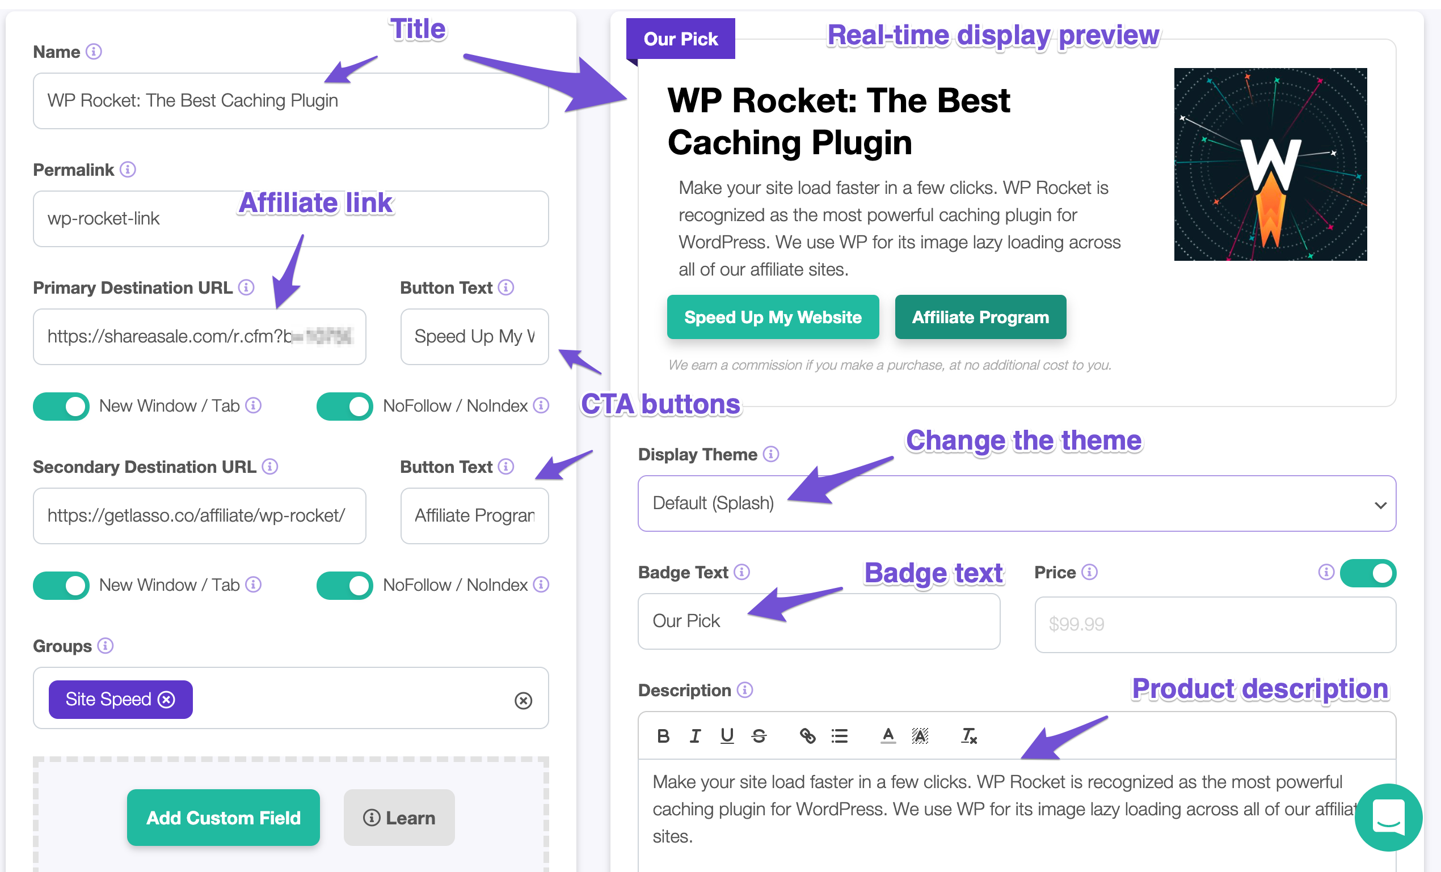Click the Name input field
Screen dimensions: 1441x872
291,101
